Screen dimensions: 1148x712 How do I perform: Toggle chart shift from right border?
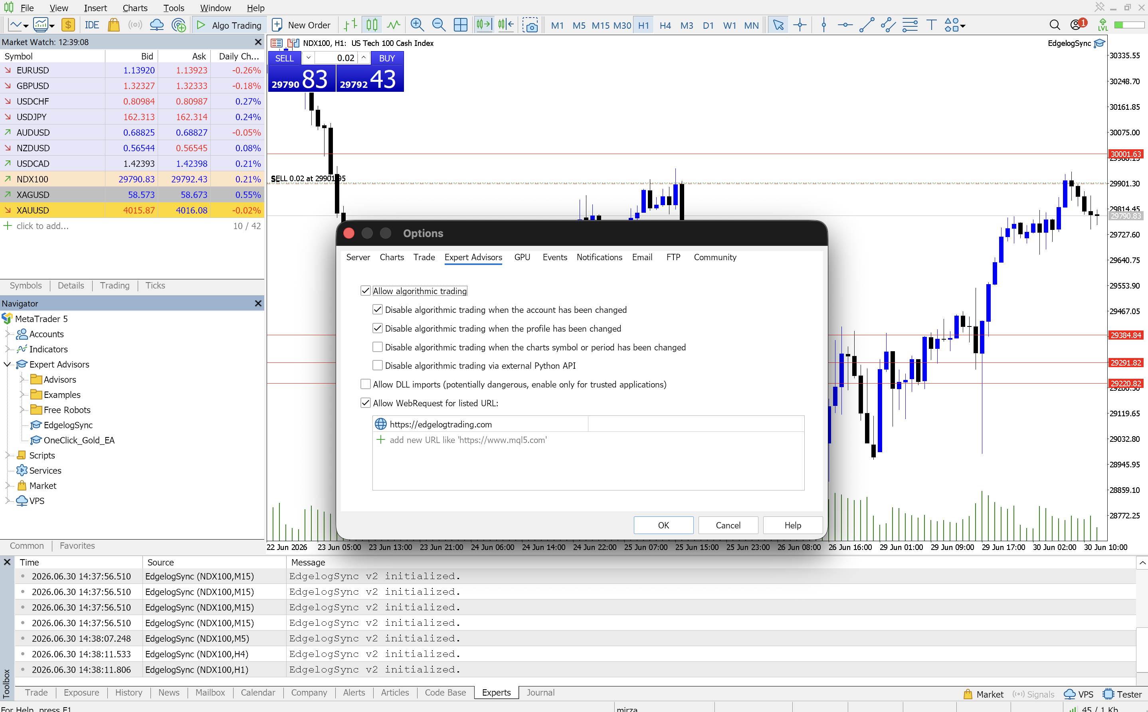[506, 25]
